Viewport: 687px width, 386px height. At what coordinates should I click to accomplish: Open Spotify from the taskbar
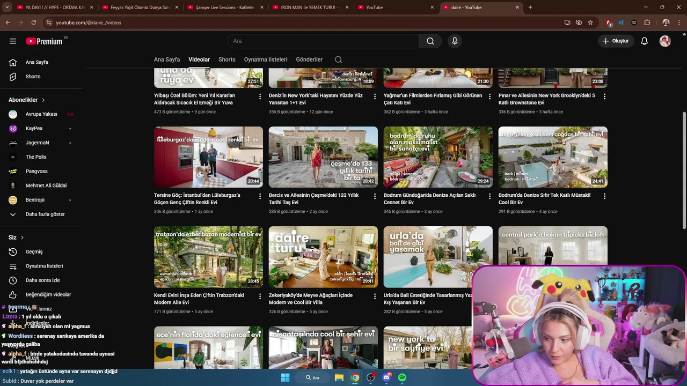point(403,377)
